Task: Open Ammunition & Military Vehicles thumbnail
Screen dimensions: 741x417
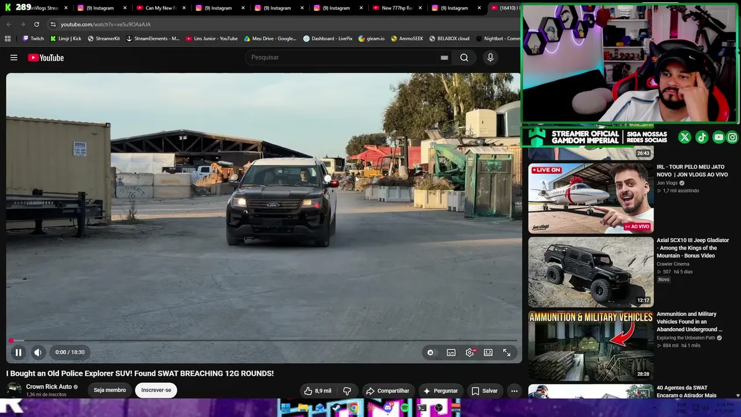Action: point(590,345)
